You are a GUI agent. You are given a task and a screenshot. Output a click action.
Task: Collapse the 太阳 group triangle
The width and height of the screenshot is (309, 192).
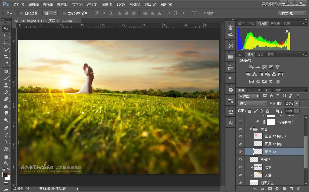click(250, 129)
